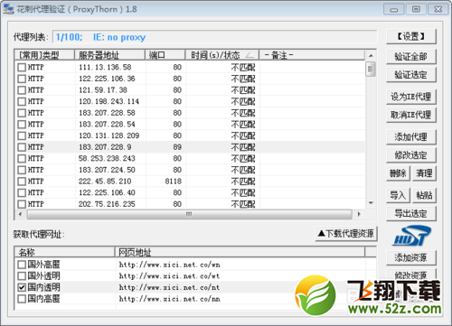Select URL http://www.xici.net.co/wn
This screenshot has width=452, height=326.
click(169, 265)
